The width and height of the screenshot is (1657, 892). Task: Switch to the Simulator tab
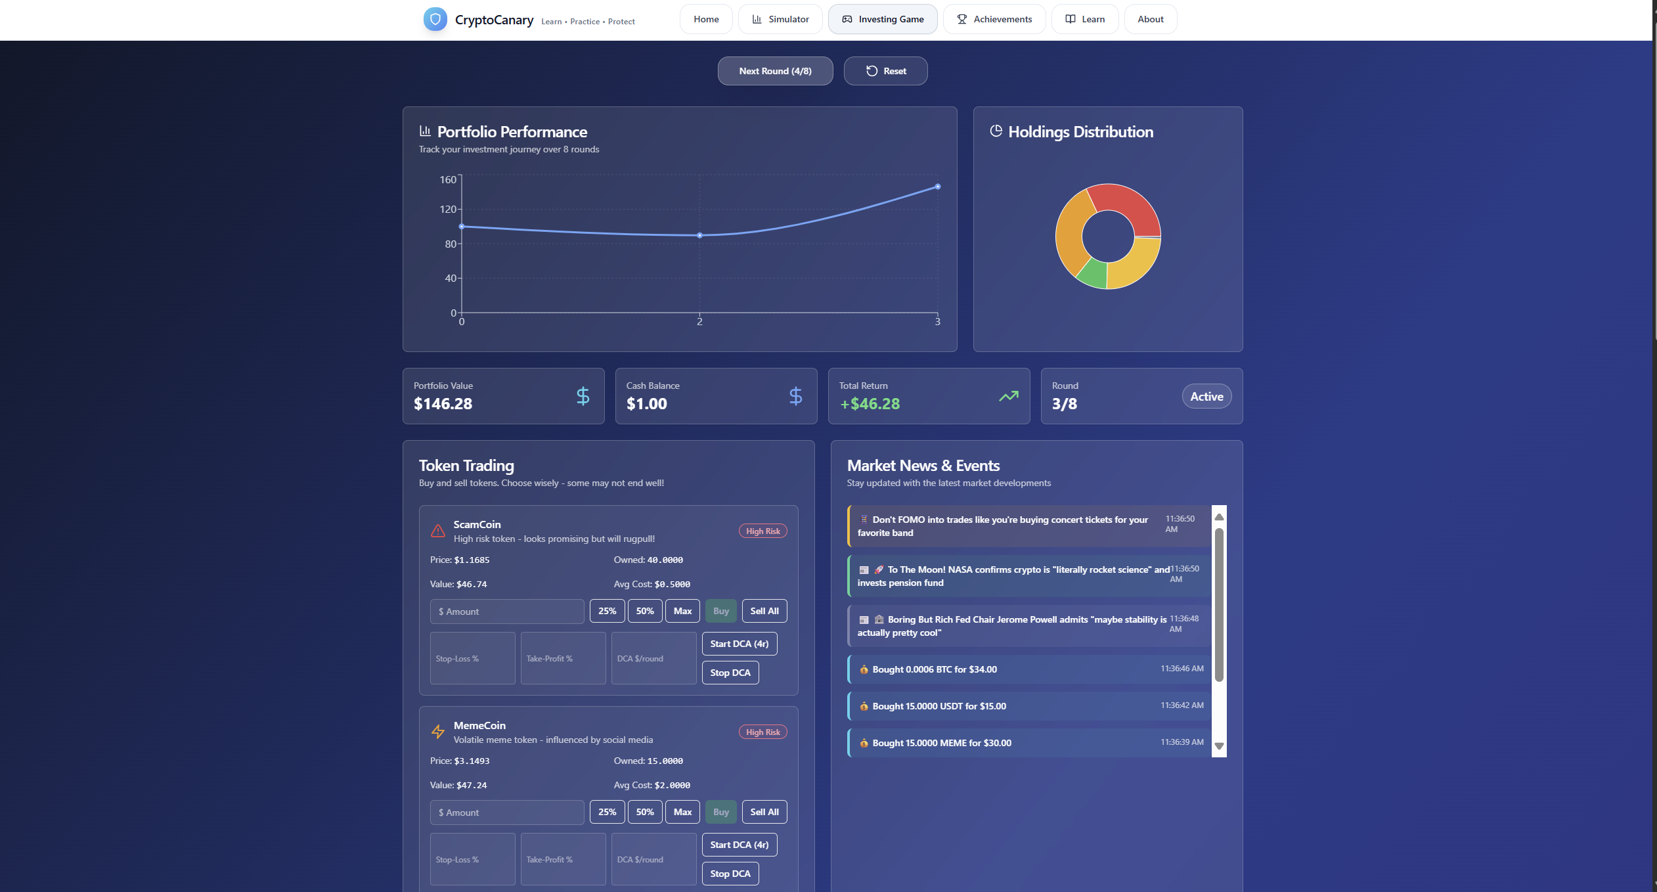click(x=780, y=19)
